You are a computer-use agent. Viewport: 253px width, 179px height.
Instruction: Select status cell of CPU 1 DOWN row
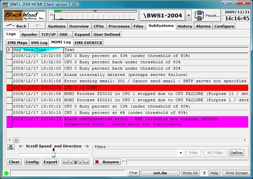pos(9,87)
